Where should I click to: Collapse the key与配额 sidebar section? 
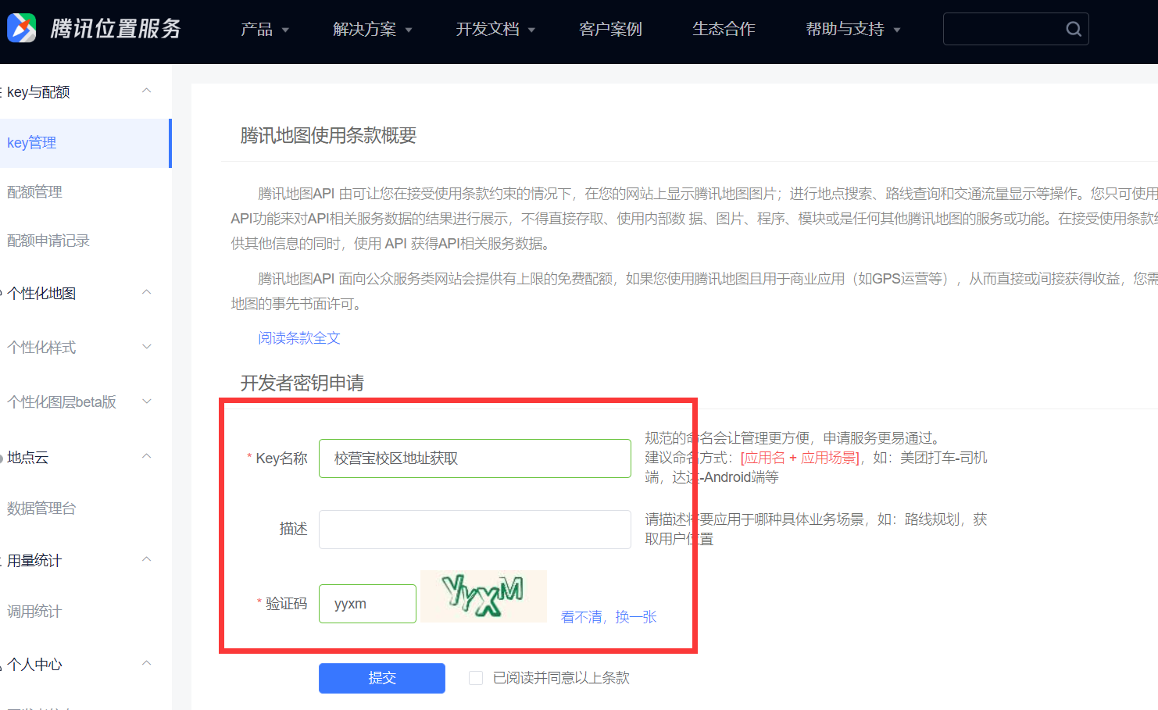146,91
